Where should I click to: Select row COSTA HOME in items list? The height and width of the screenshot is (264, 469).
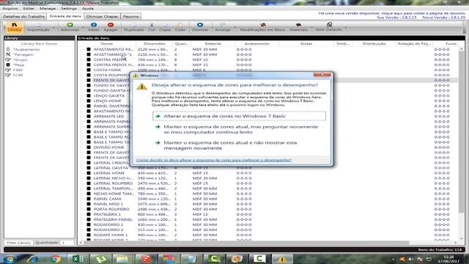pyautogui.click(x=267, y=70)
